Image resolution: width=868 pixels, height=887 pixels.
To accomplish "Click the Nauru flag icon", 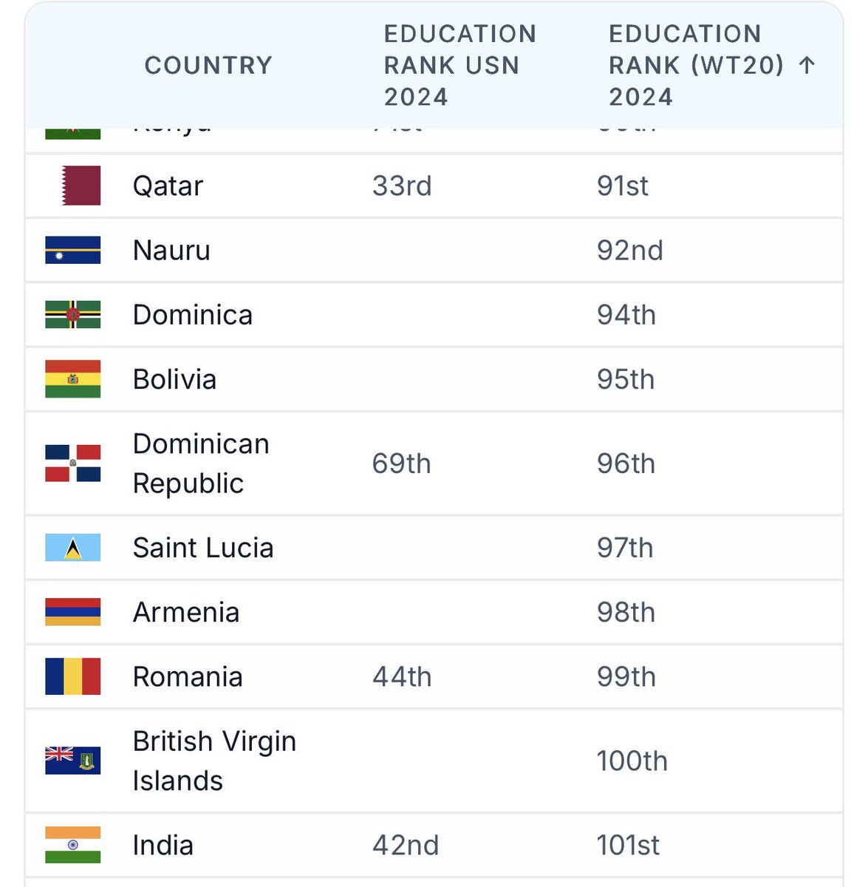I will pos(72,250).
